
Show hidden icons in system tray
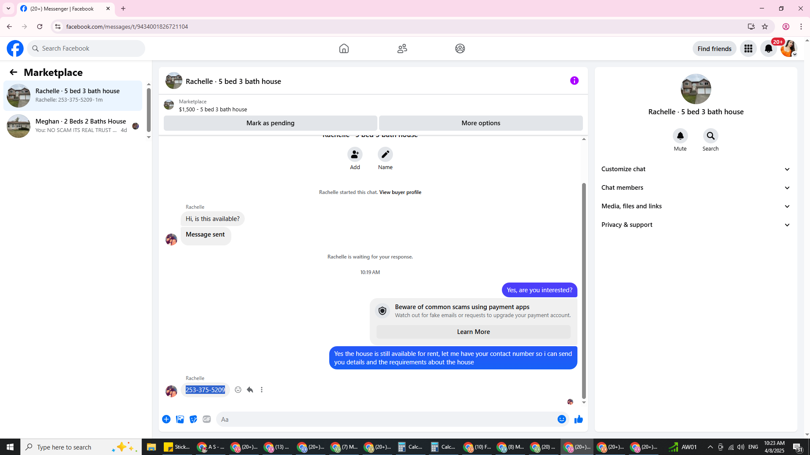point(710,447)
